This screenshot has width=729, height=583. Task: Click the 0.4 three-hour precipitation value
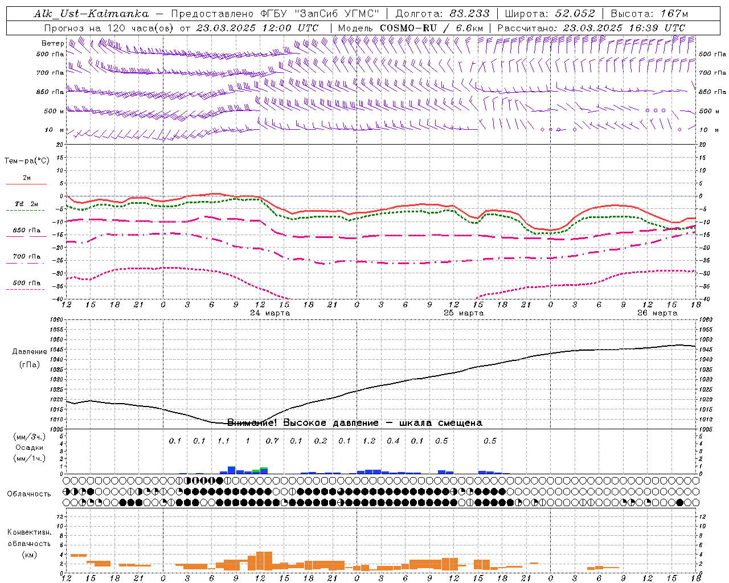click(393, 441)
